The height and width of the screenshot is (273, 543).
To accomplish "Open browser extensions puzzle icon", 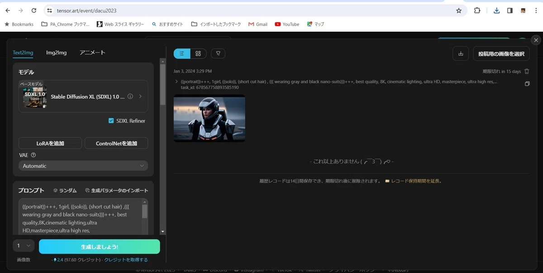I will coord(477,10).
